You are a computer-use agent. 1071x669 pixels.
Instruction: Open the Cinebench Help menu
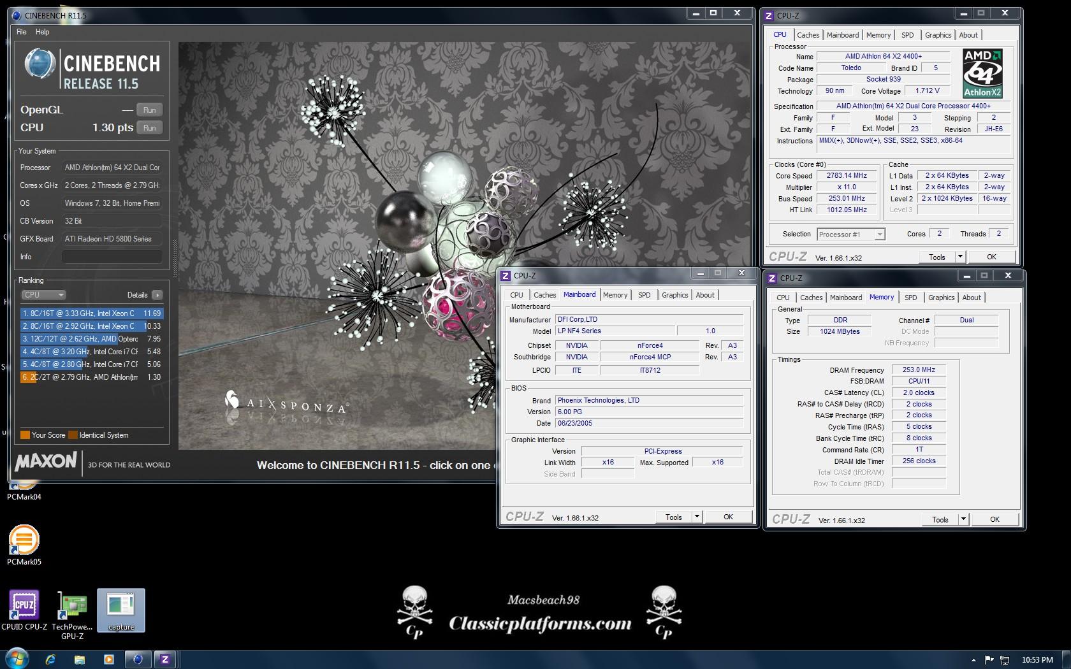tap(42, 32)
